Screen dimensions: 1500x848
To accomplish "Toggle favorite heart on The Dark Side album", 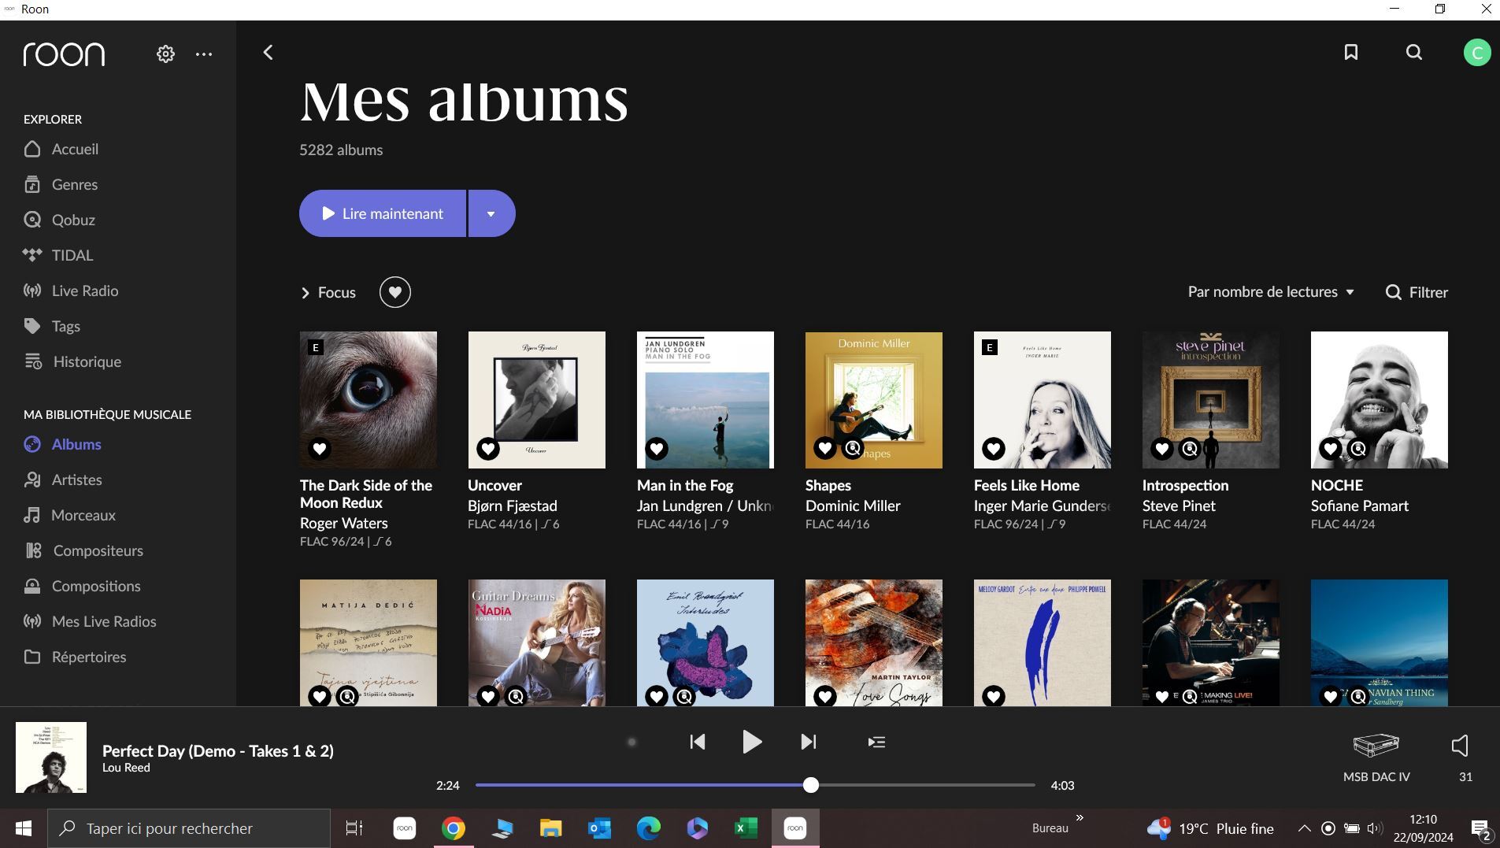I will [319, 449].
